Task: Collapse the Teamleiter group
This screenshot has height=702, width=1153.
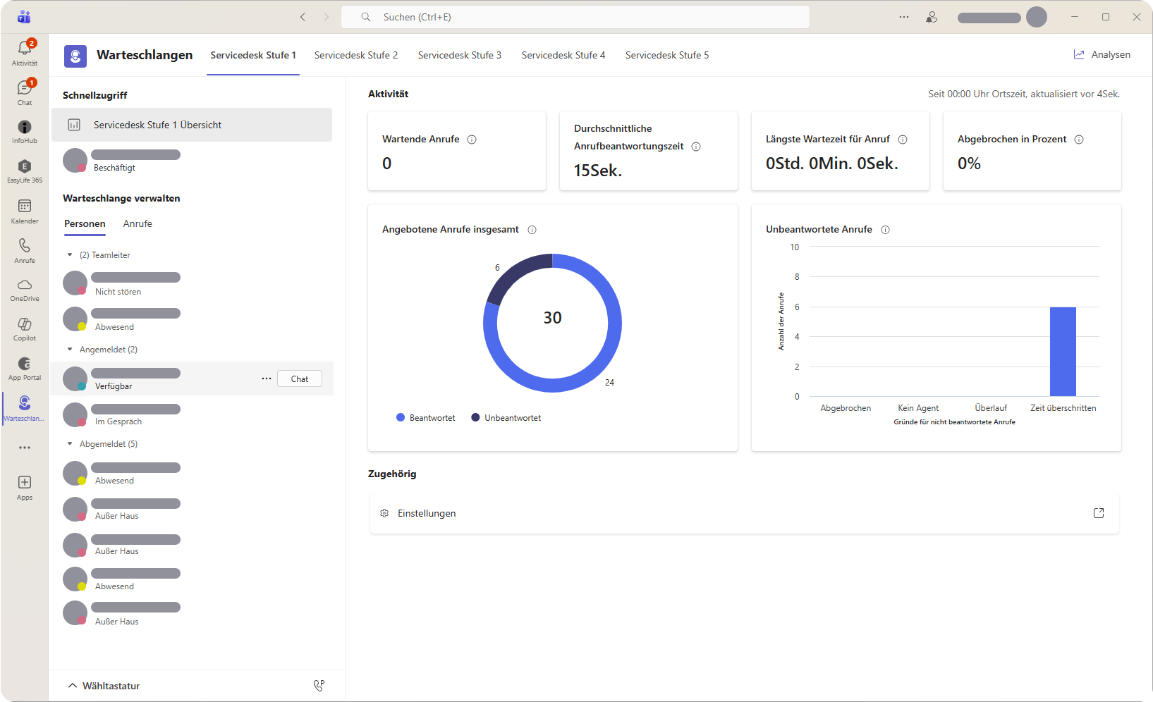Action: (70, 255)
